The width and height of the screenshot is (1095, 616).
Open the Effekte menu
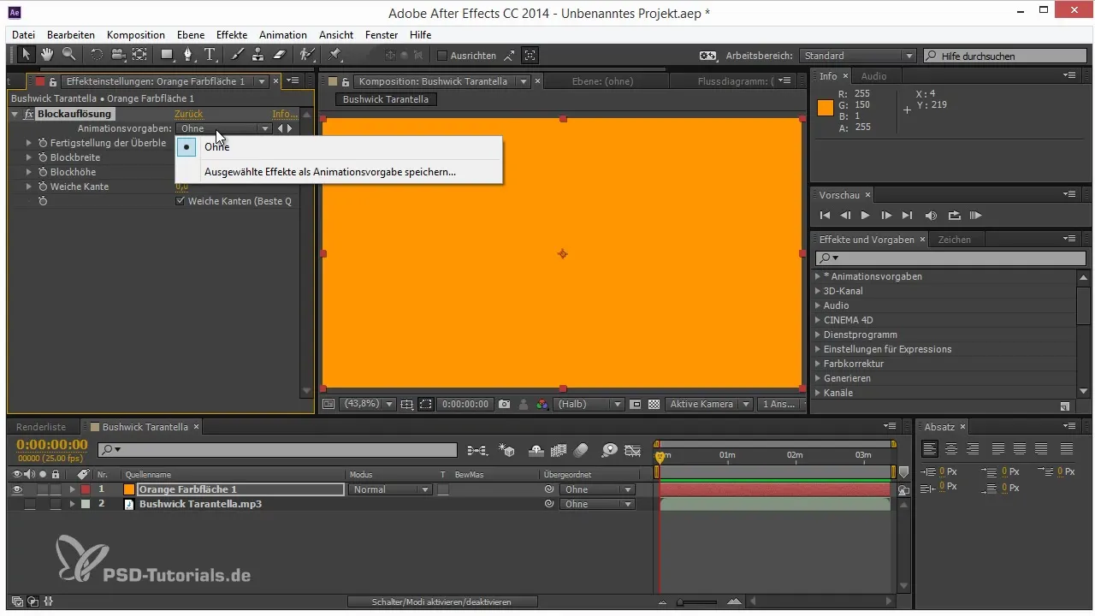pyautogui.click(x=232, y=35)
